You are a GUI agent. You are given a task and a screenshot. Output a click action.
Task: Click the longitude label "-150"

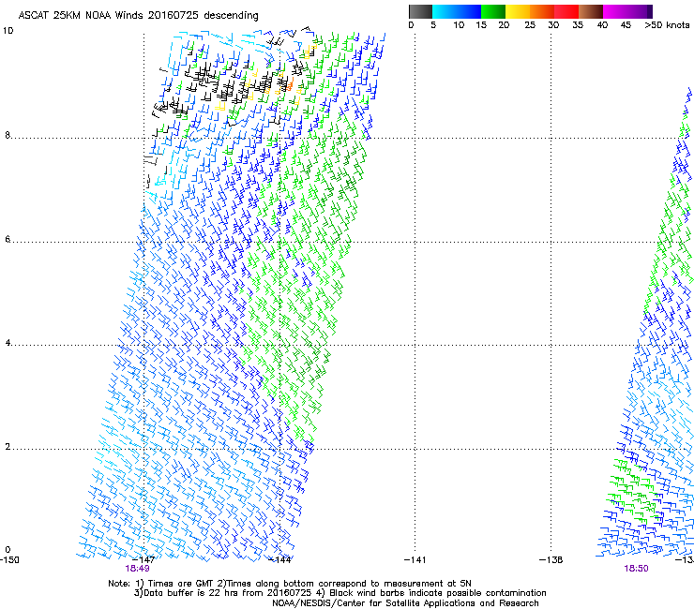click(x=9, y=560)
